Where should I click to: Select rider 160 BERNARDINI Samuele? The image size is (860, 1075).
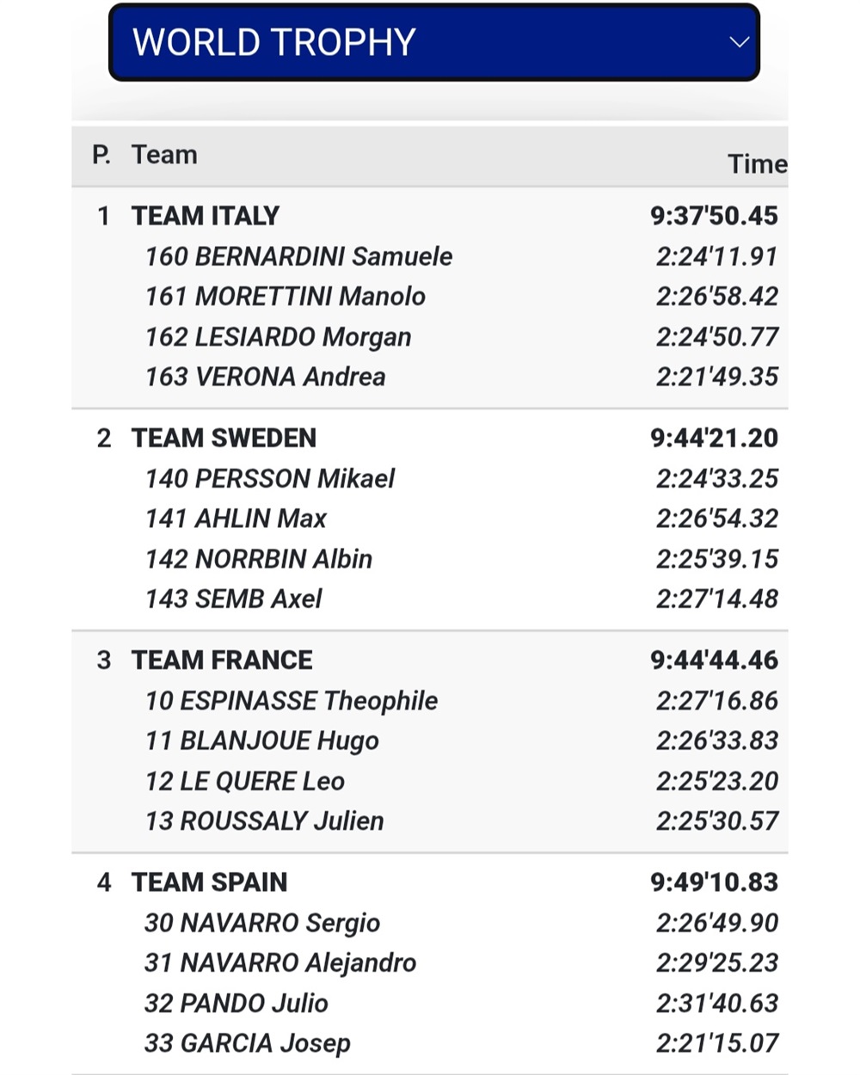point(298,256)
